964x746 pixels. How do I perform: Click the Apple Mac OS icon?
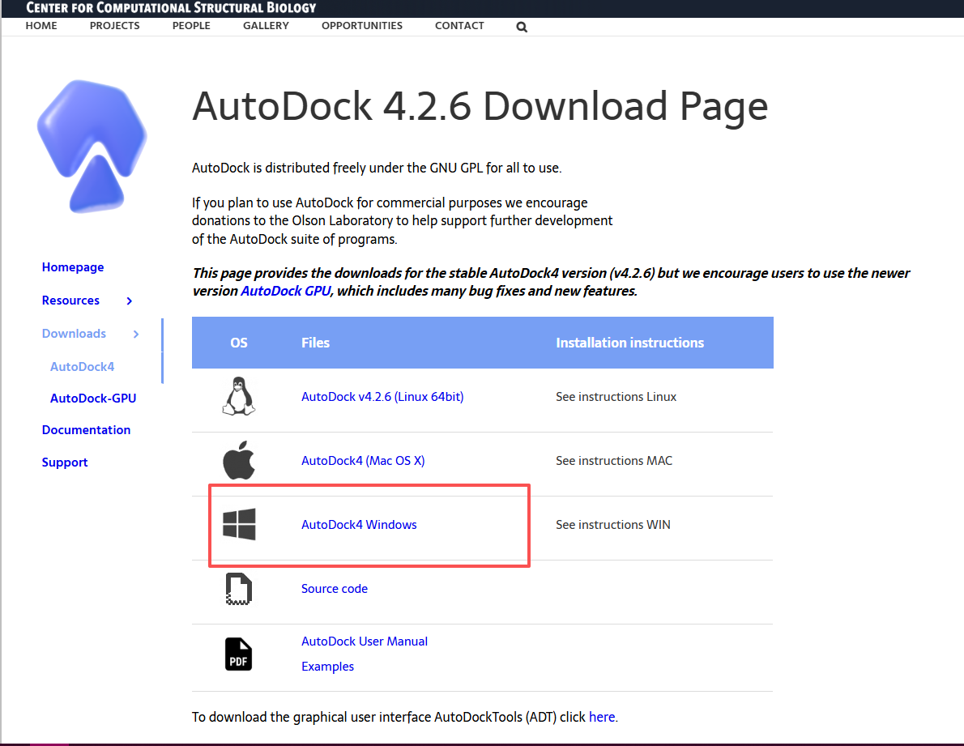tap(239, 461)
